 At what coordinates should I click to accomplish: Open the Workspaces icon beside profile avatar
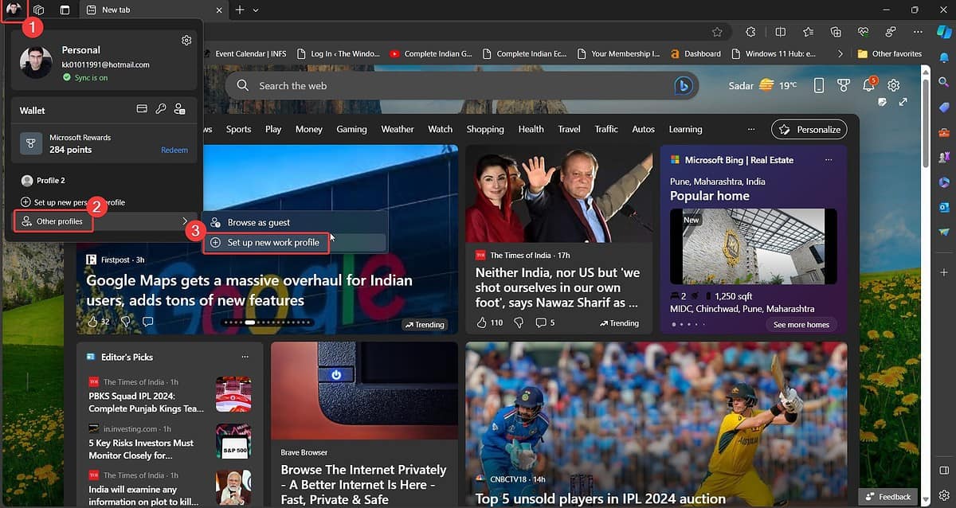(x=38, y=10)
